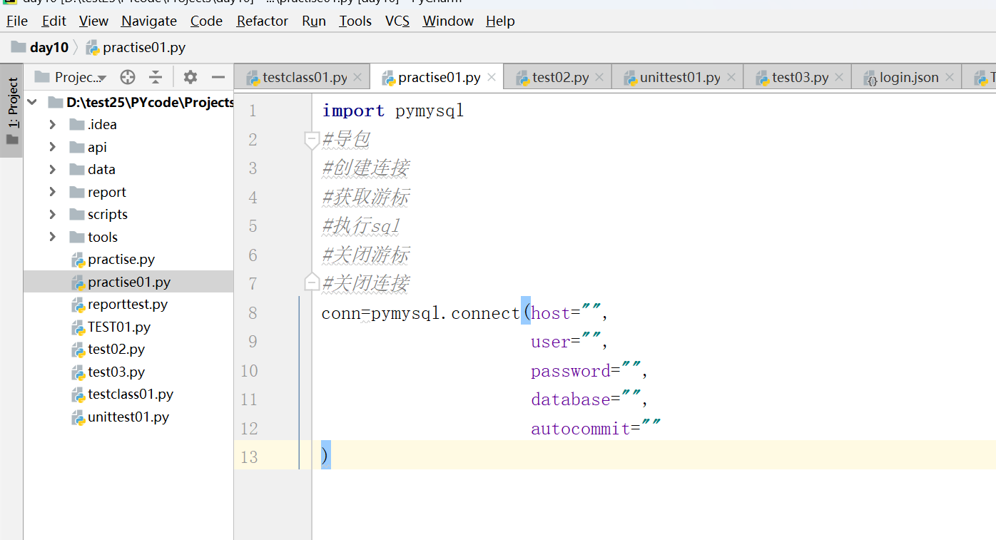Open the Edit menu
This screenshot has height=540, width=996.
pyautogui.click(x=54, y=21)
